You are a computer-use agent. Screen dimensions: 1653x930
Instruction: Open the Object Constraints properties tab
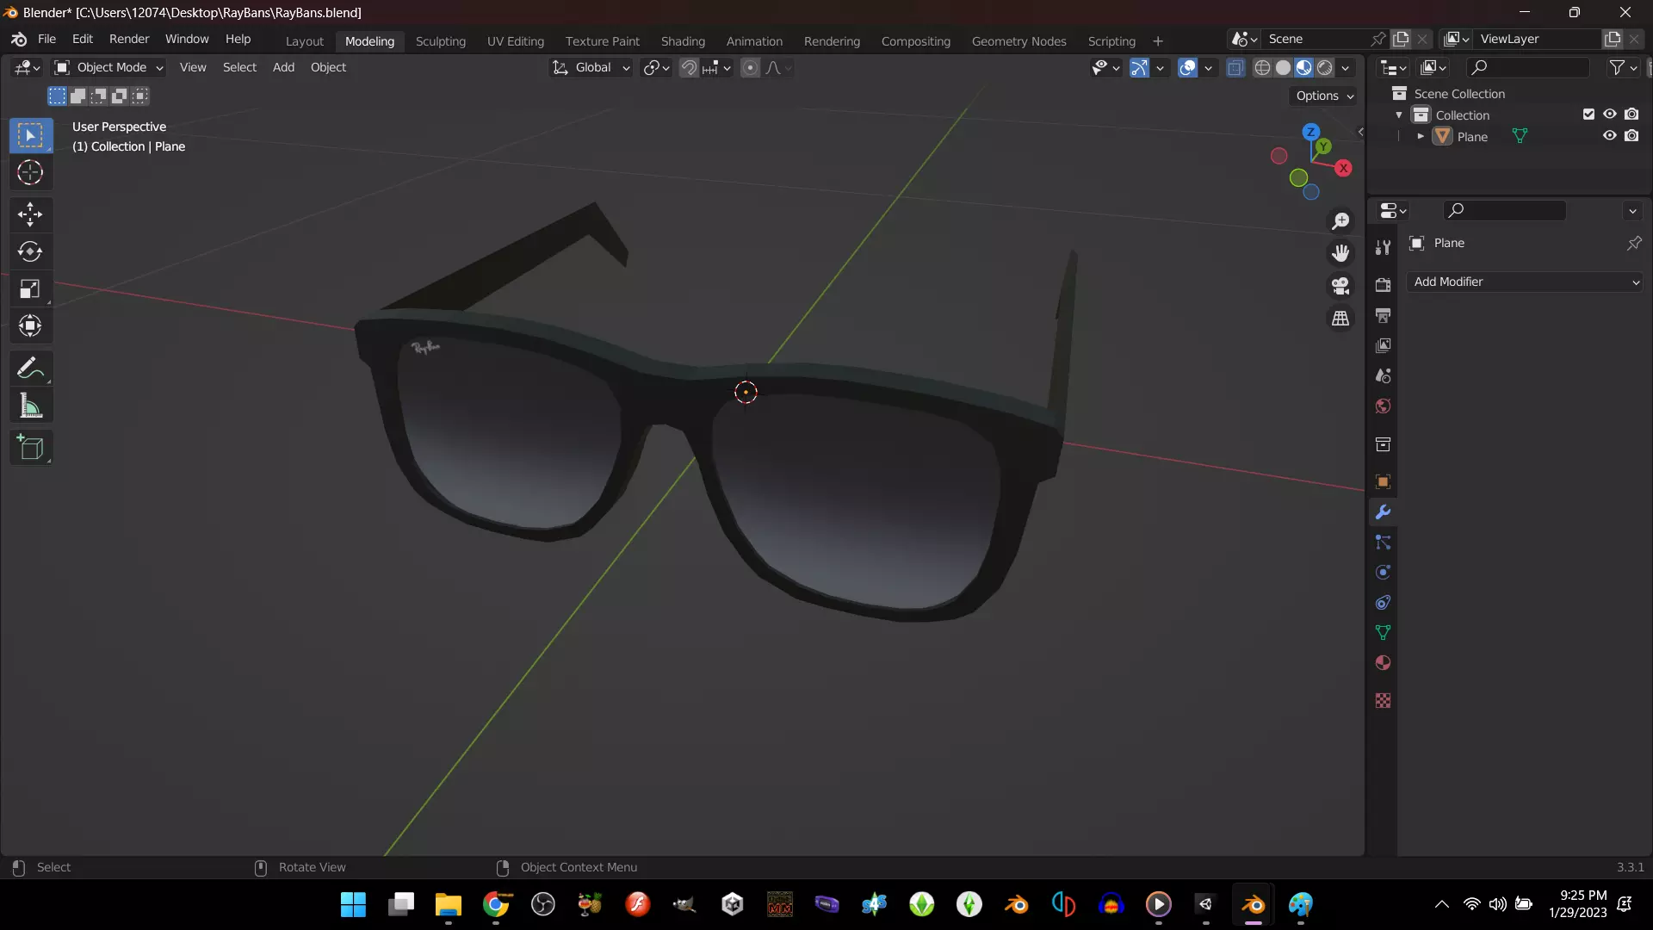point(1383,602)
